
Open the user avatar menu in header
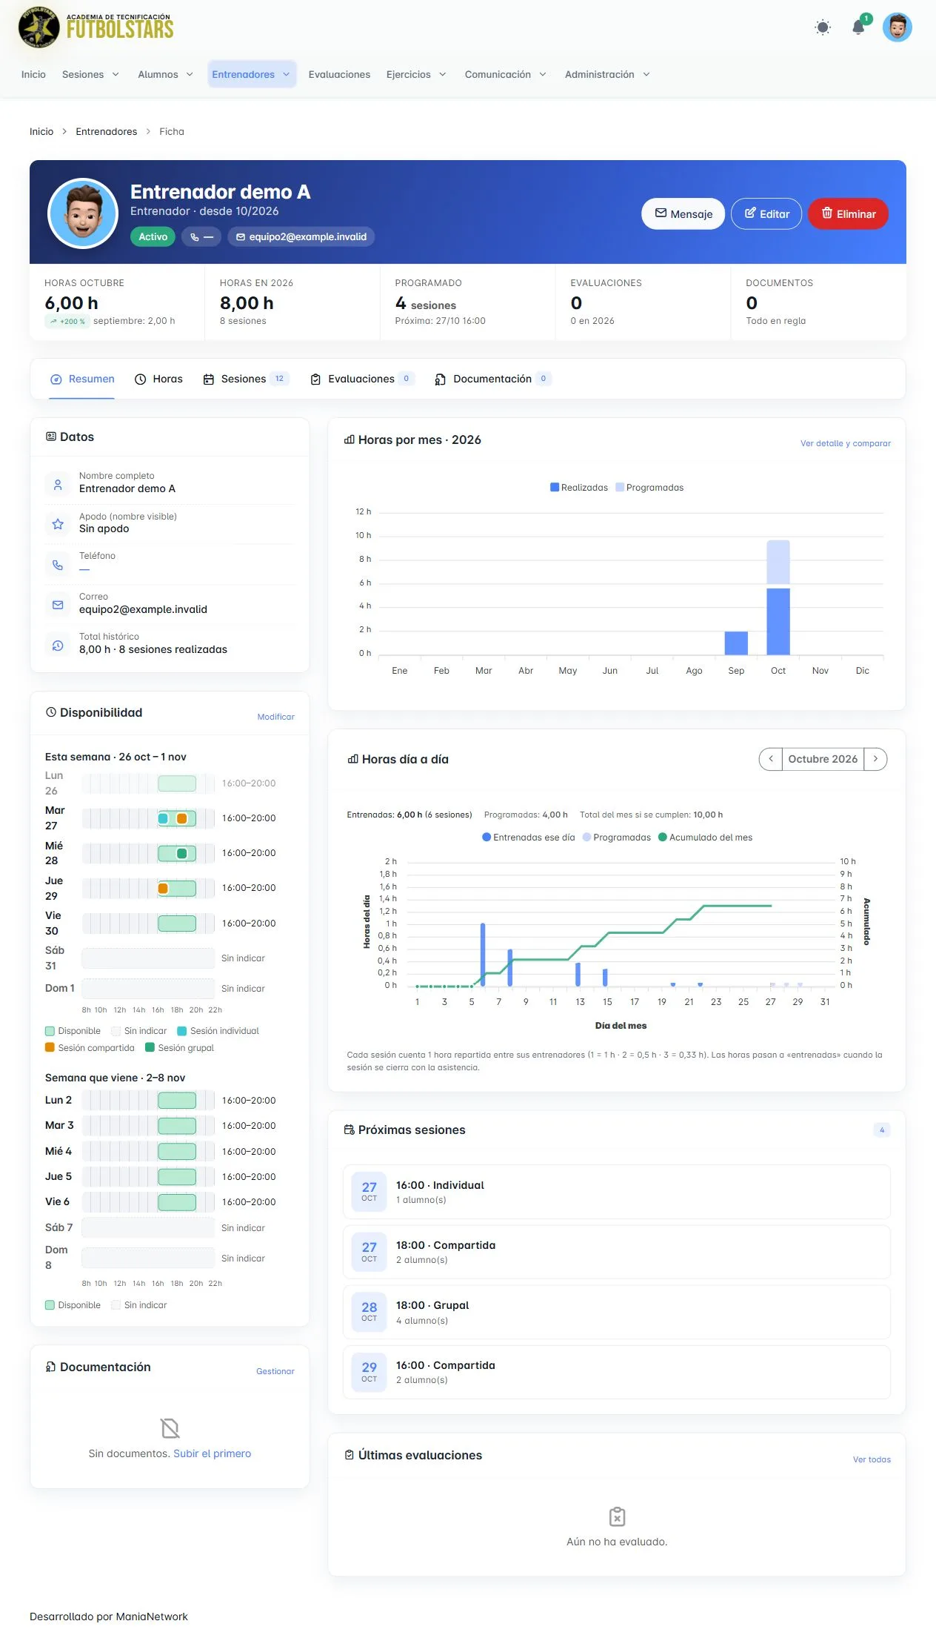pyautogui.click(x=897, y=27)
